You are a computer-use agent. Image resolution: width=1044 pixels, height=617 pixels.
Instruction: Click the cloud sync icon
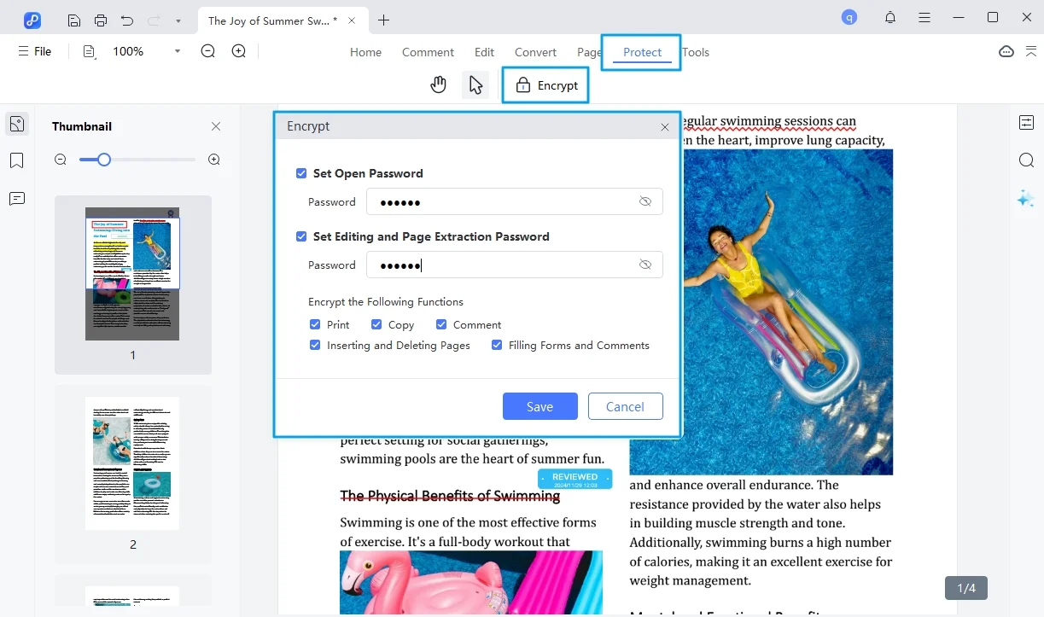tap(1006, 51)
